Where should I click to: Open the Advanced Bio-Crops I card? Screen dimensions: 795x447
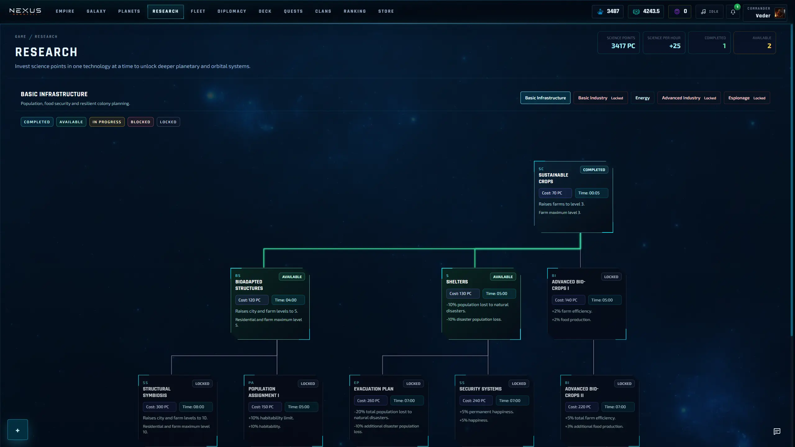point(586,304)
